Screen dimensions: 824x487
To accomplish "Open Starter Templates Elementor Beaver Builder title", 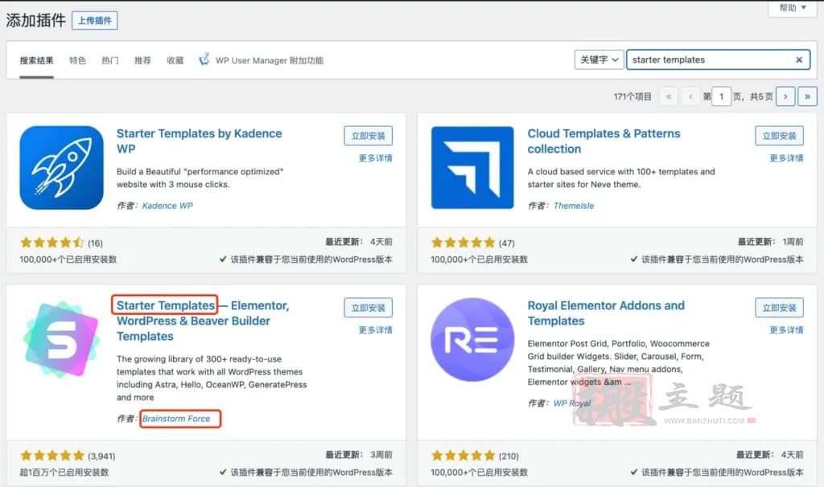I will click(x=203, y=321).
